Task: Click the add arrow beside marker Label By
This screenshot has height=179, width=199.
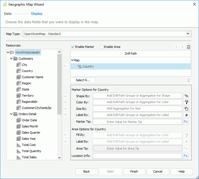Action: coord(66,115)
